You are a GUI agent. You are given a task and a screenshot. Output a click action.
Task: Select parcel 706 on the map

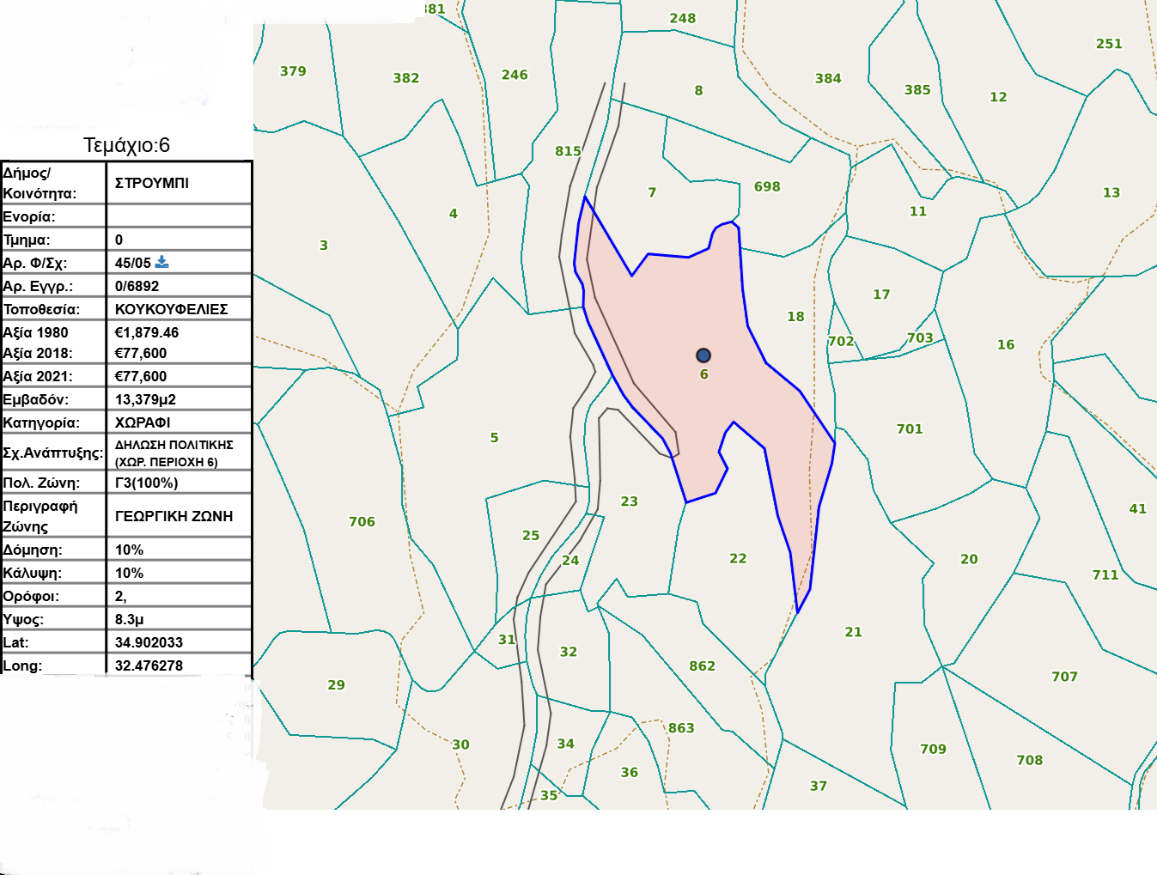(x=362, y=521)
